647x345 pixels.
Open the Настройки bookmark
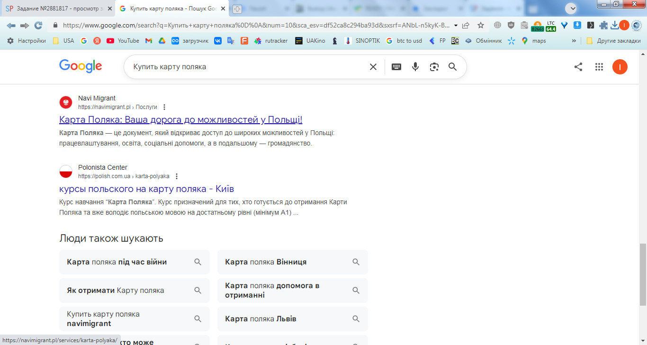tap(27, 41)
